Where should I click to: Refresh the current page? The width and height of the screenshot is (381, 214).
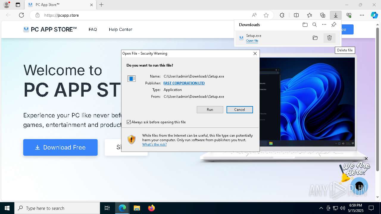tap(21, 15)
